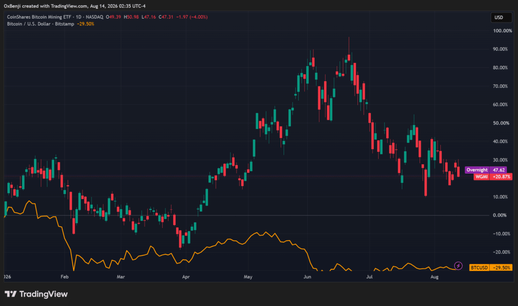Image resolution: width=518 pixels, height=306 pixels.
Task: Click the Jun marker on the time axis
Action: coord(307,276)
